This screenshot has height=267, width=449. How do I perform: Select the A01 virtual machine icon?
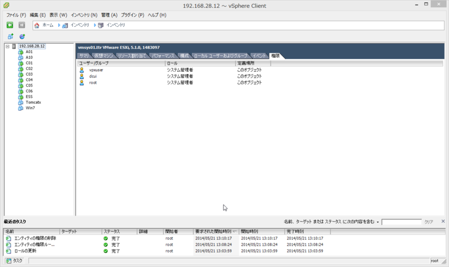click(x=21, y=52)
